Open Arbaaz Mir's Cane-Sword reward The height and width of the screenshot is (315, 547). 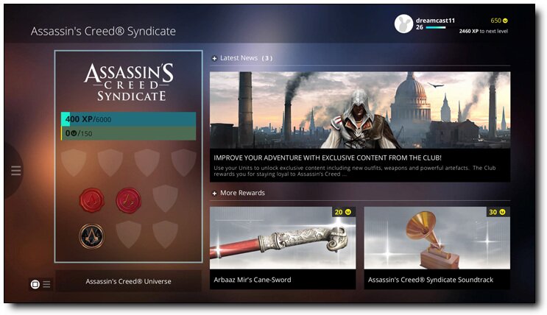pyautogui.click(x=283, y=248)
